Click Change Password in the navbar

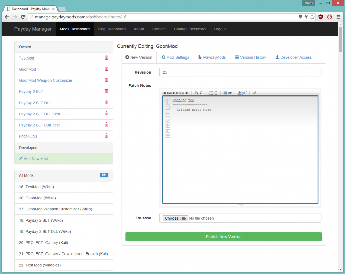tap(190, 29)
